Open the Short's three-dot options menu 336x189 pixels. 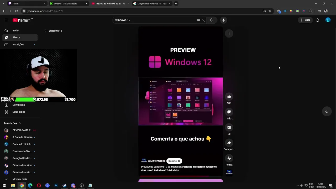[229, 33]
